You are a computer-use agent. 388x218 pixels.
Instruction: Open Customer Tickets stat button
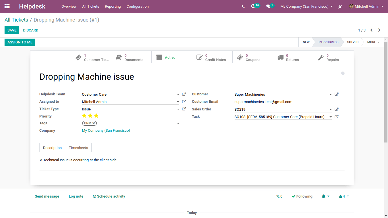(x=91, y=57)
